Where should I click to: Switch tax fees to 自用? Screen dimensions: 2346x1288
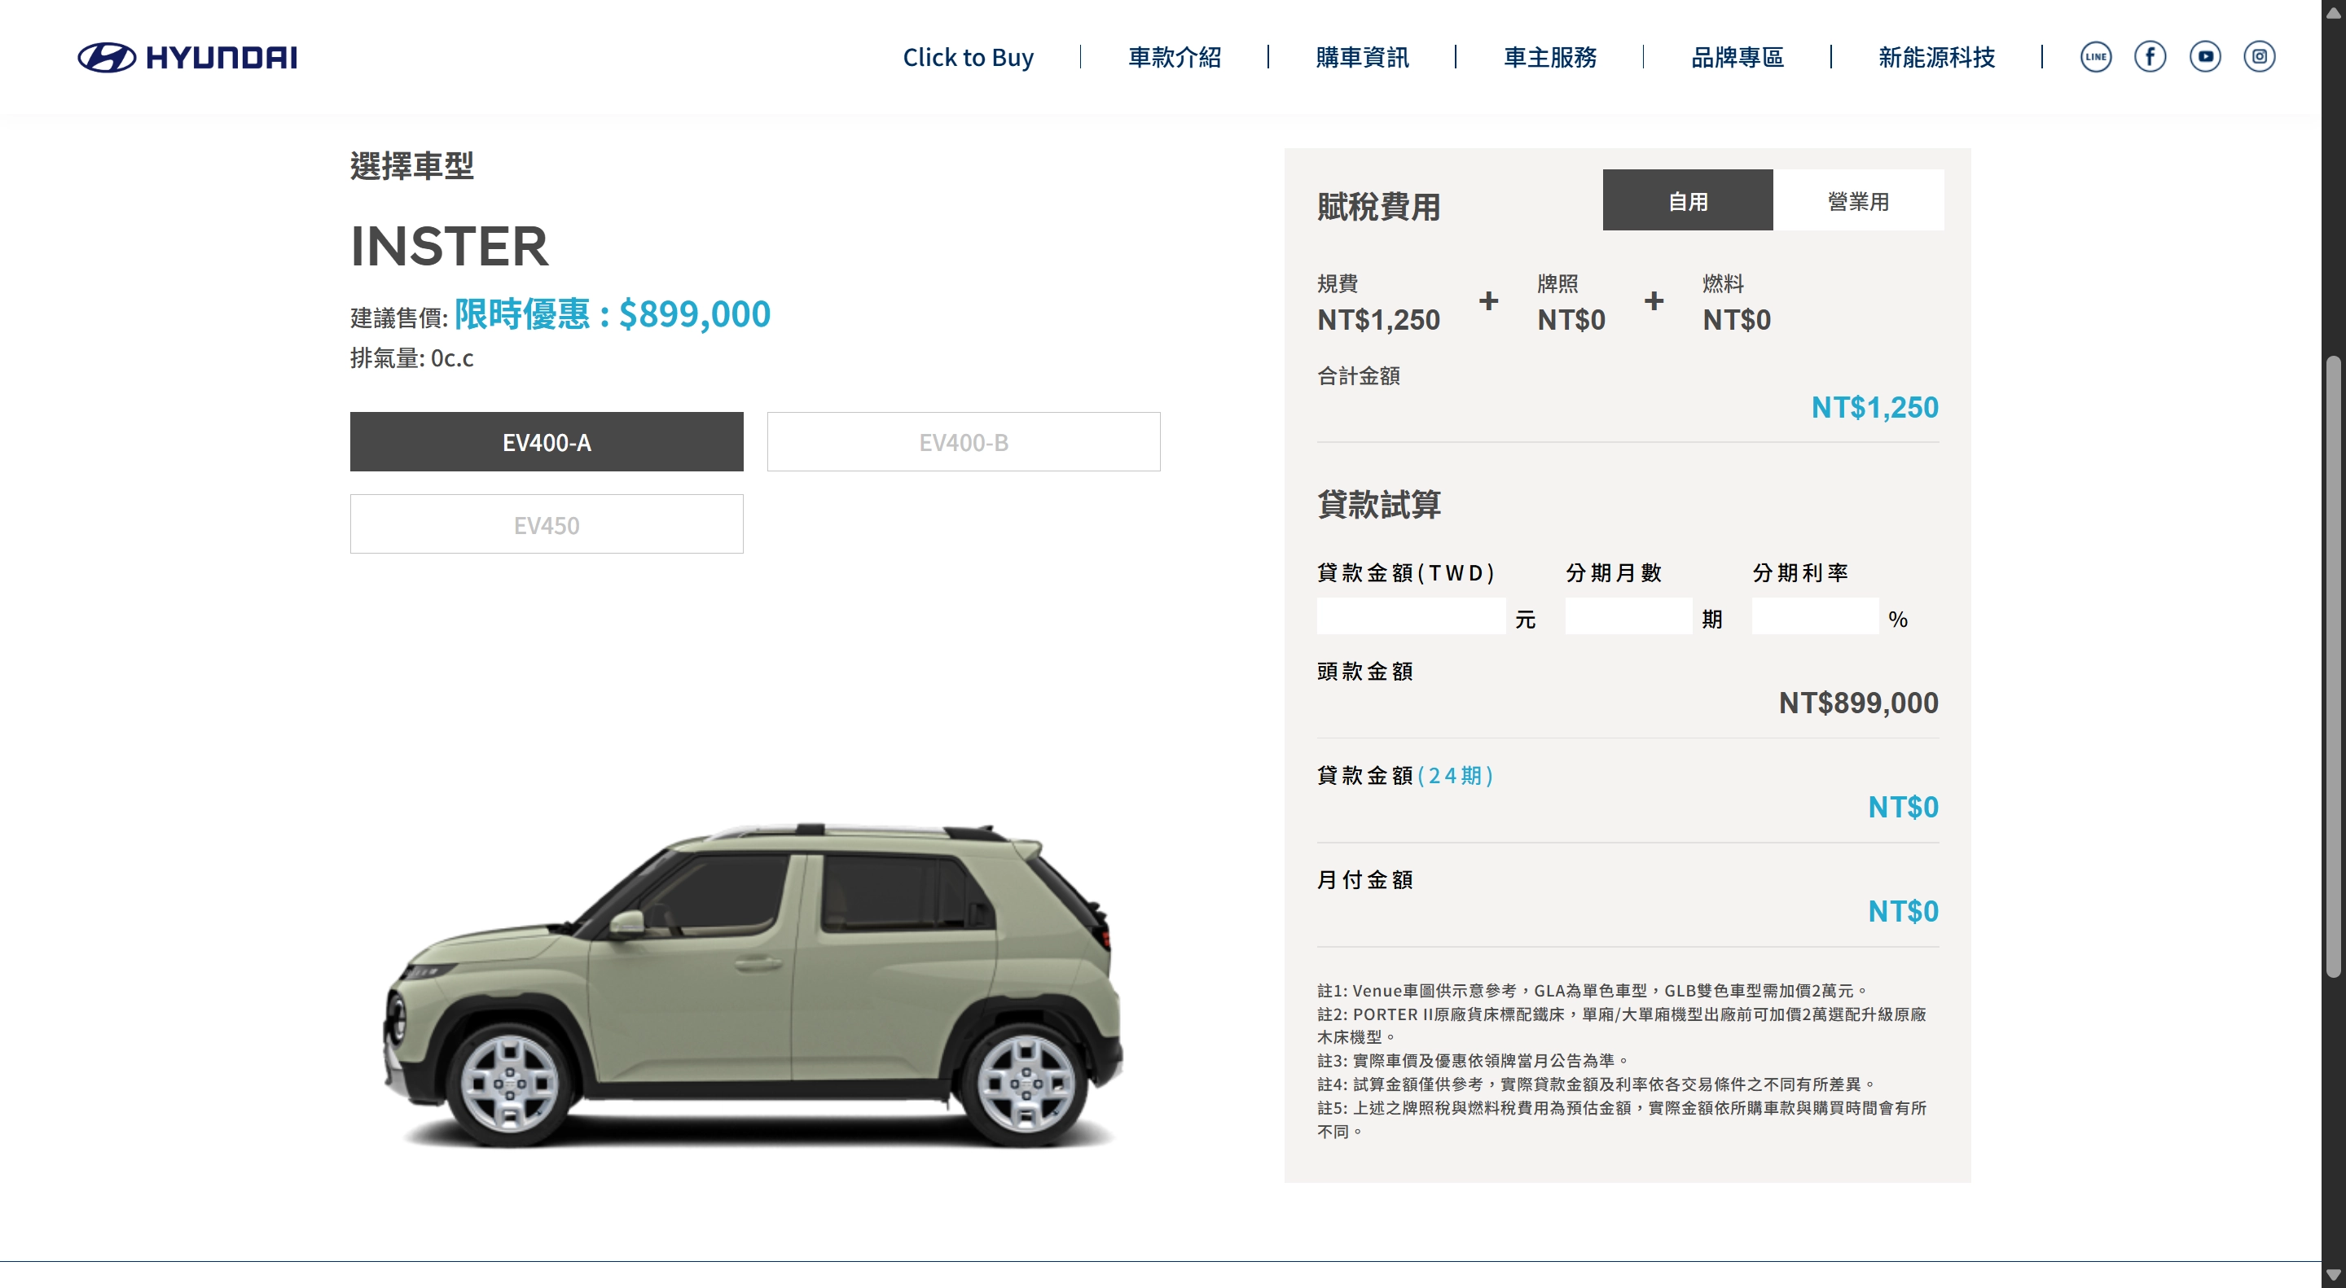(x=1688, y=200)
